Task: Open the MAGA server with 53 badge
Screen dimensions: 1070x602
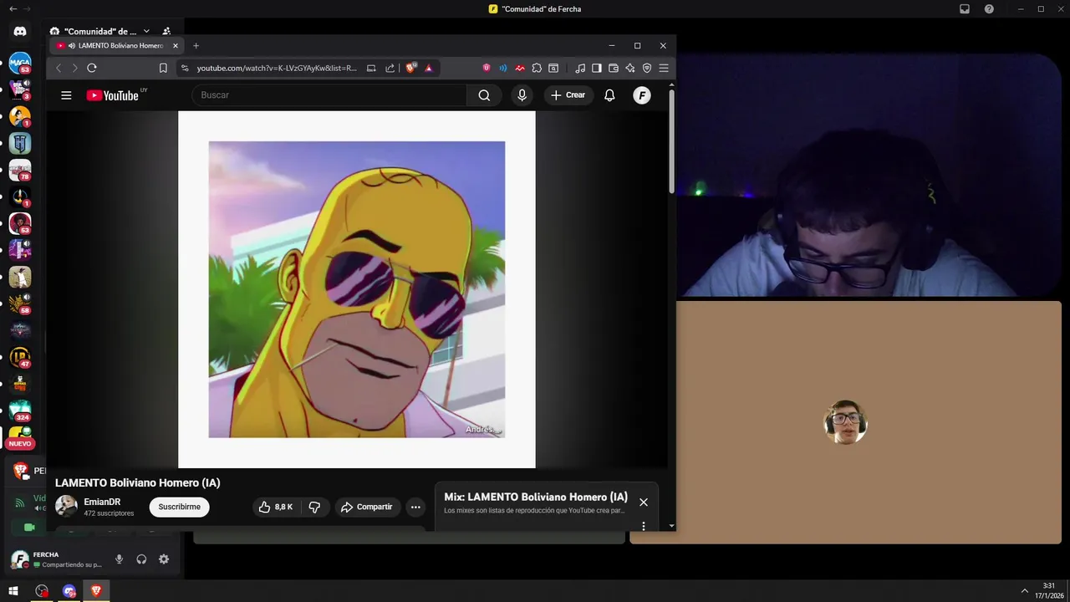Action: coord(20,63)
